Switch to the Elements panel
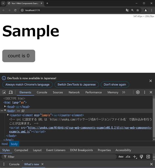 click(x=25, y=93)
